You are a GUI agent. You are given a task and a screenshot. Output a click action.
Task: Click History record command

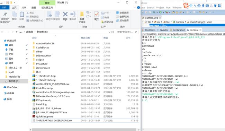[107, 22]
